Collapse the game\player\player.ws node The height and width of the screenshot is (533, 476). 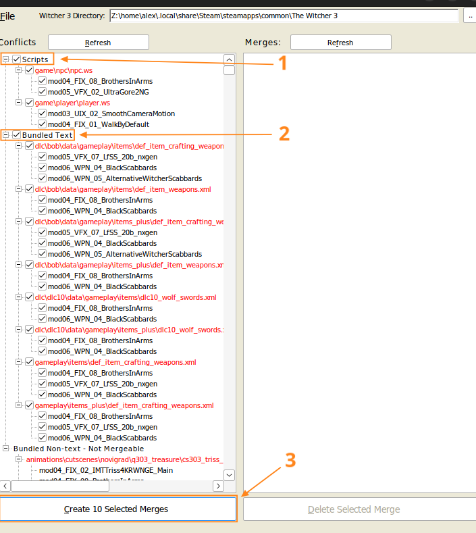(19, 103)
